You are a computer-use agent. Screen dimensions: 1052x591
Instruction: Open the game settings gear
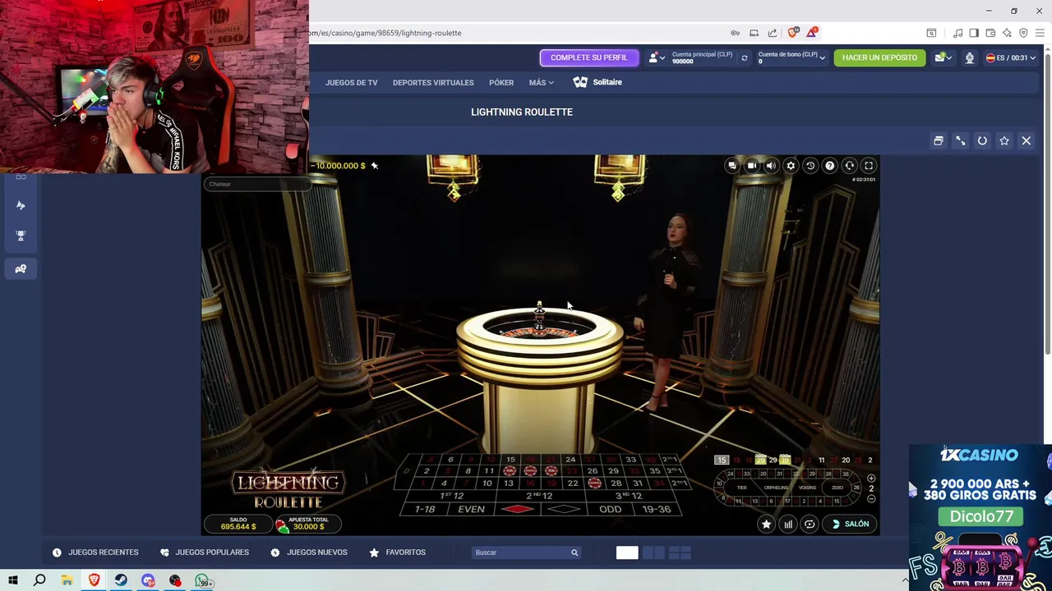click(791, 166)
